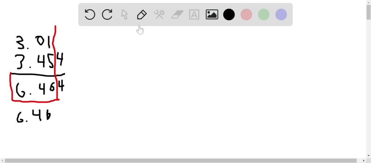Screen dimensions: 371x163
Task: Choose the purple color swatch
Action: (281, 14)
